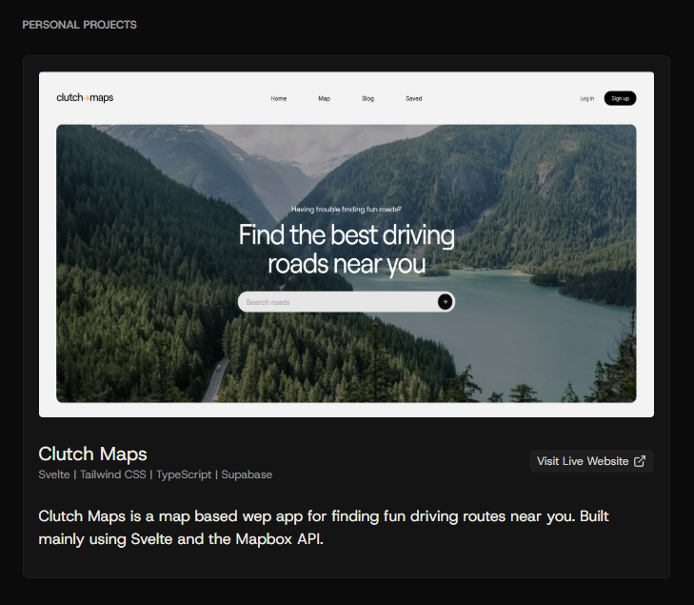
Task: Click the Visit Live Website button
Action: click(591, 461)
